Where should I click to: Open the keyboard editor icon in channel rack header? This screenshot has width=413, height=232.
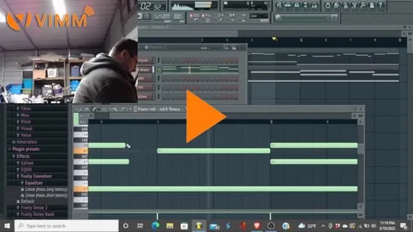coord(234,48)
